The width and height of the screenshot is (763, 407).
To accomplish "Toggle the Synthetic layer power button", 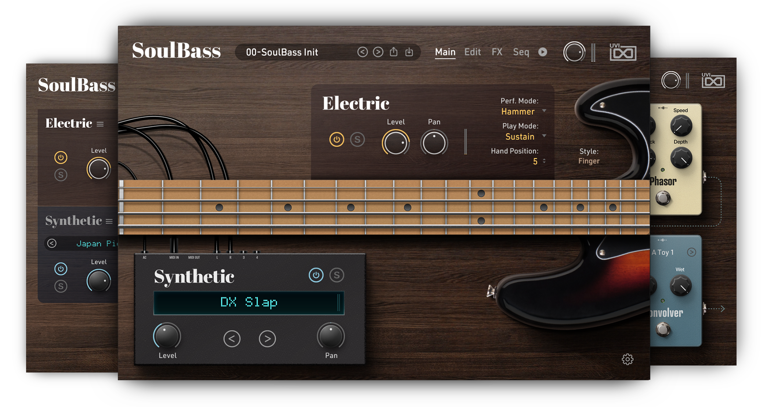I will pyautogui.click(x=316, y=275).
